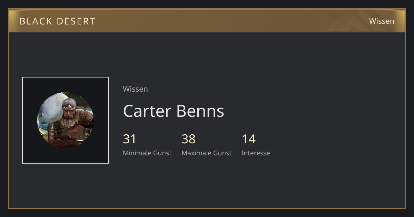Click the gold header banner bar
Viewport: 414px width, 217px height.
click(x=207, y=21)
